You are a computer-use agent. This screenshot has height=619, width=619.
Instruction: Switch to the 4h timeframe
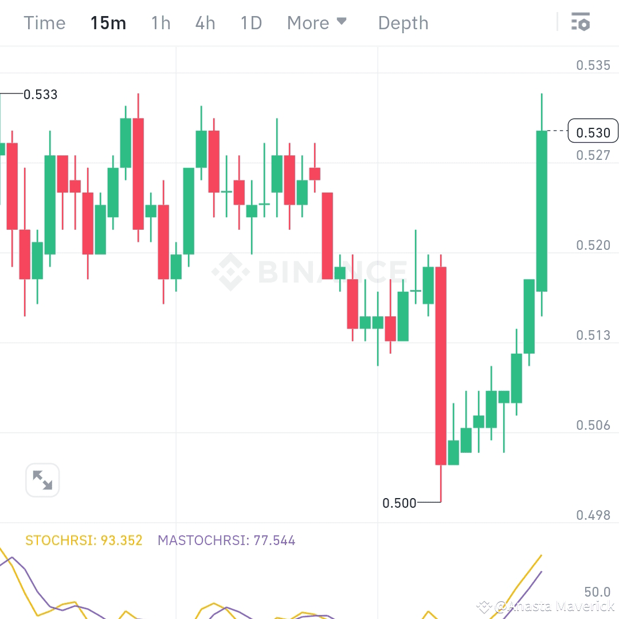tap(205, 23)
